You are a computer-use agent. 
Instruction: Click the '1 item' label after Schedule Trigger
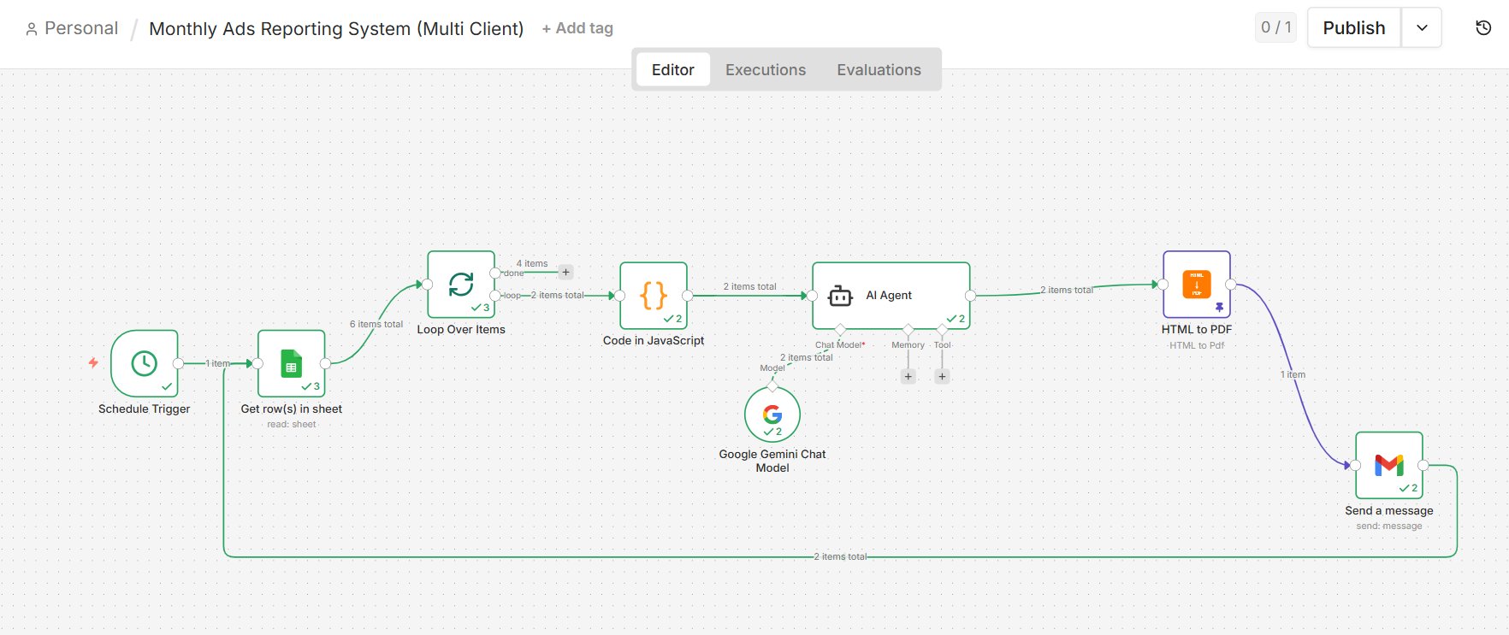(218, 363)
